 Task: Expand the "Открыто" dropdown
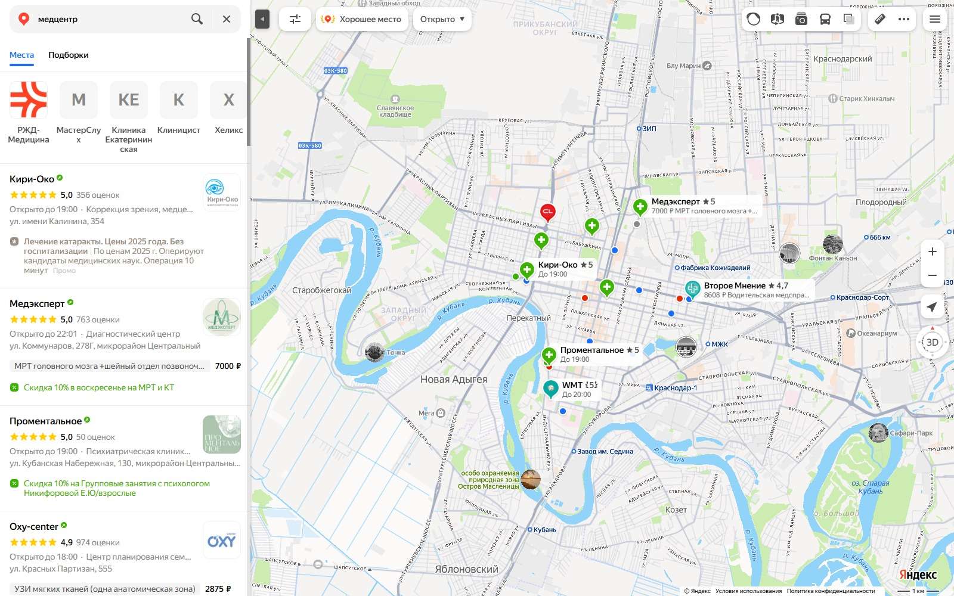pos(442,19)
